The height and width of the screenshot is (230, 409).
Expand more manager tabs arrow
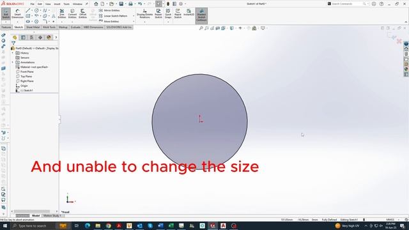click(x=56, y=38)
